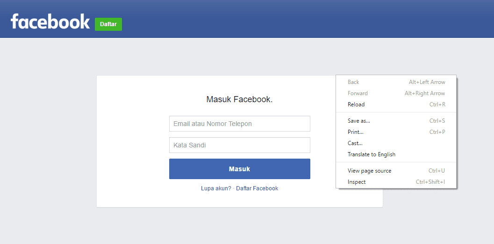Select Translate to English menu entry

[x=371, y=154]
